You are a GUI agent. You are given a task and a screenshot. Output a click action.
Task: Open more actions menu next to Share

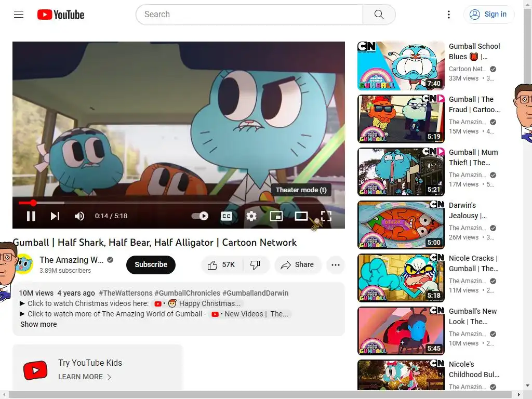point(336,264)
